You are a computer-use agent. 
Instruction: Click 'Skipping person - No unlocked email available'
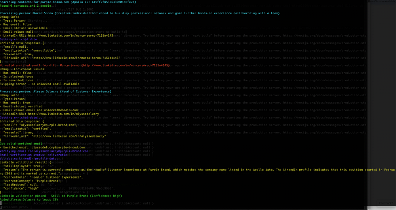40,84
